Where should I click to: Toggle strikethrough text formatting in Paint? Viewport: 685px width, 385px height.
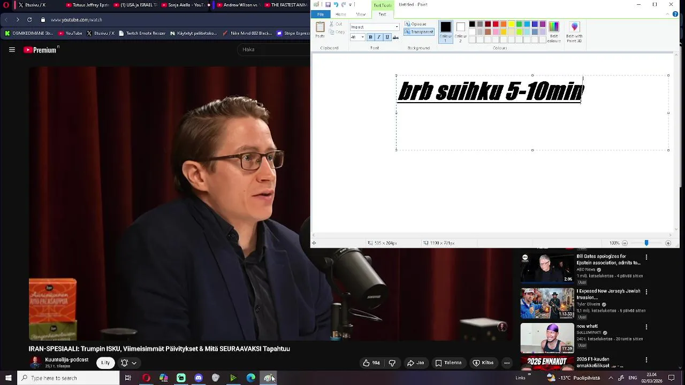click(396, 37)
